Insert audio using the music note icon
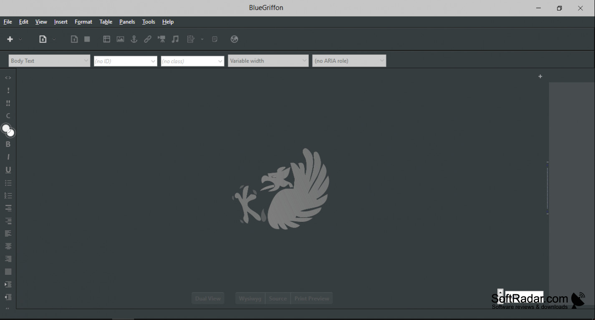 tap(175, 39)
